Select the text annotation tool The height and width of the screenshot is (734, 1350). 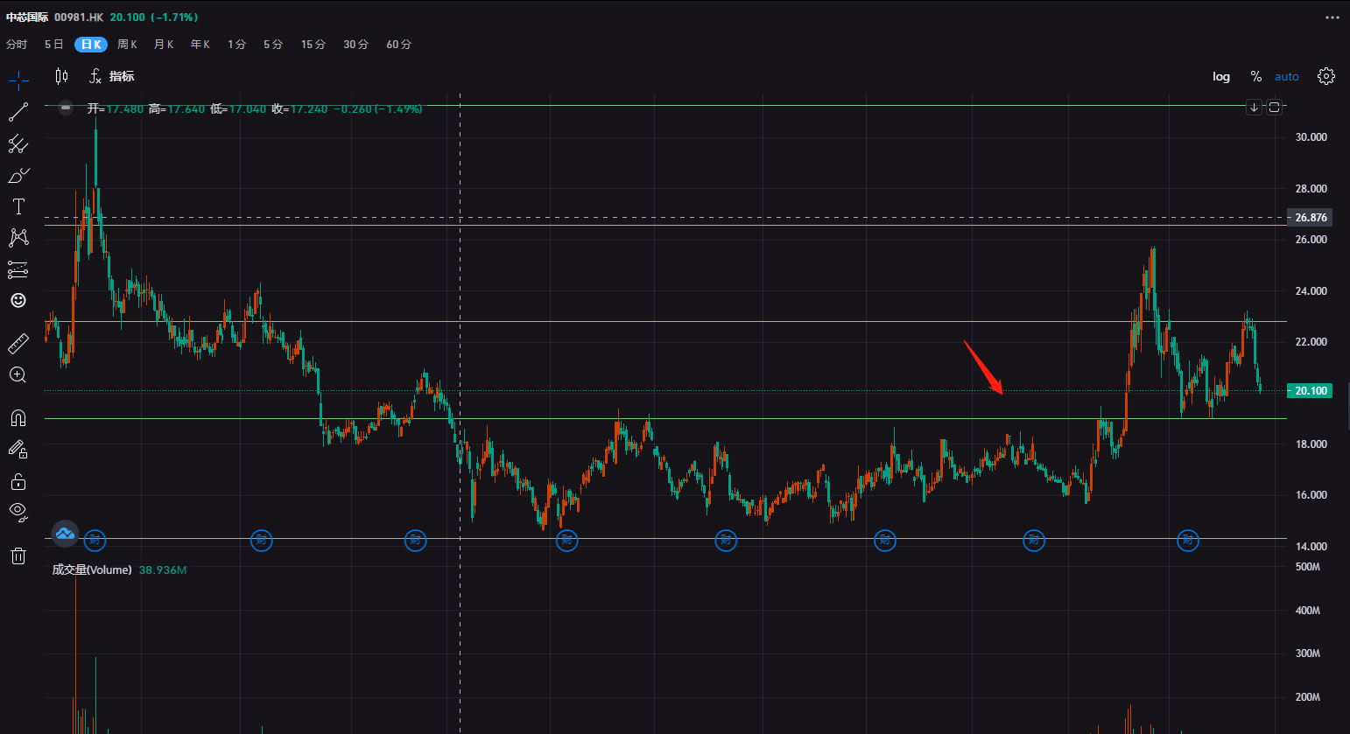pyautogui.click(x=18, y=206)
